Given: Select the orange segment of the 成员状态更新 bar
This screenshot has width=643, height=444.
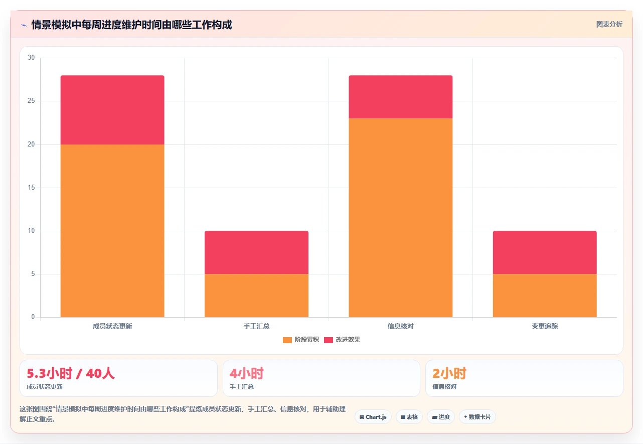Looking at the screenshot, I should coord(112,231).
